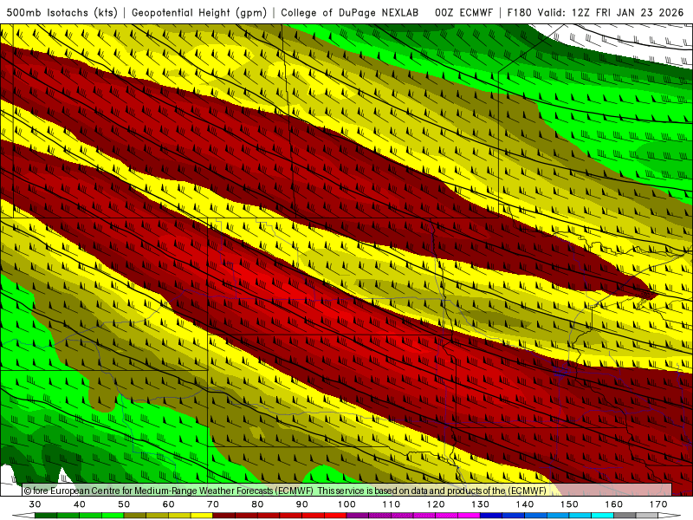693x520 pixels.
Task: Click the dark blue color bar segment after 130
Action: [491, 515]
